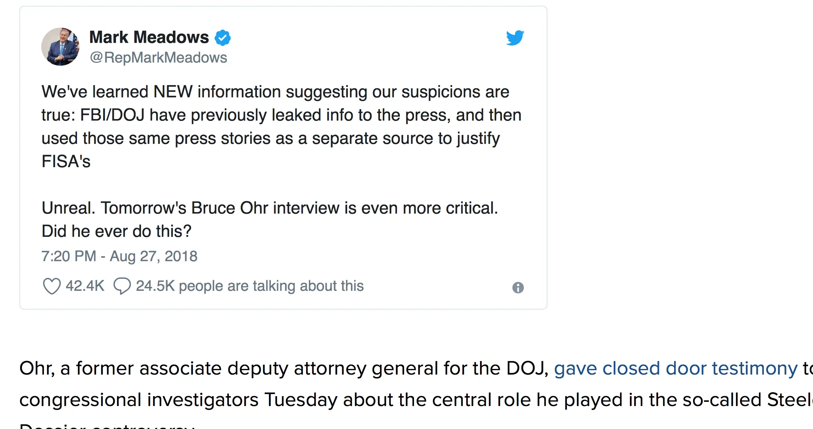Open the tweet info icon
The height and width of the screenshot is (429, 813).
(518, 288)
